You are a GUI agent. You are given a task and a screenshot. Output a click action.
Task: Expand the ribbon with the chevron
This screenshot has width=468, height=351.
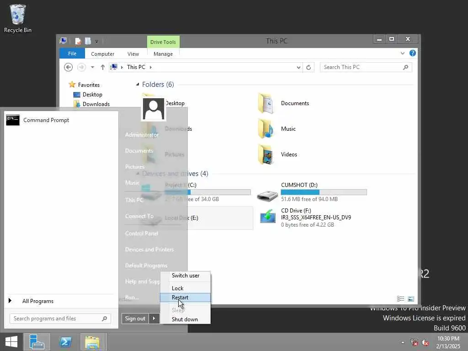[x=403, y=53]
